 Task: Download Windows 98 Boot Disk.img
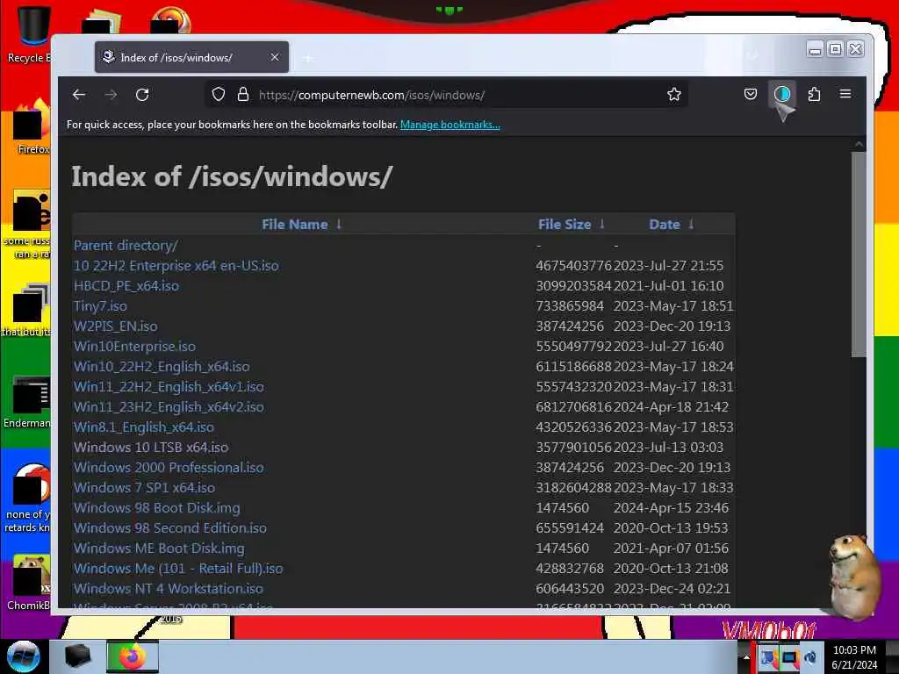click(156, 508)
